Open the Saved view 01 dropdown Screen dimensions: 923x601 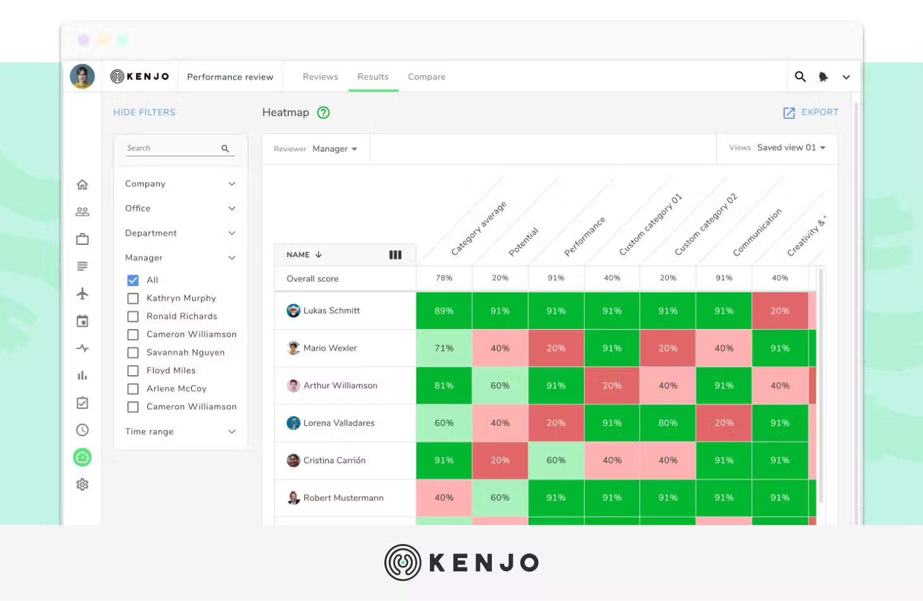click(791, 148)
